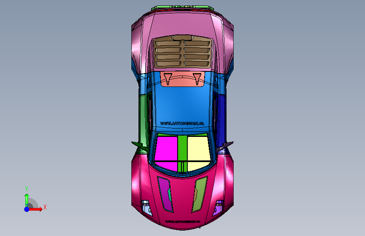Click the WWW.AUTODESIGN.CL text on the roof

pos(182,123)
